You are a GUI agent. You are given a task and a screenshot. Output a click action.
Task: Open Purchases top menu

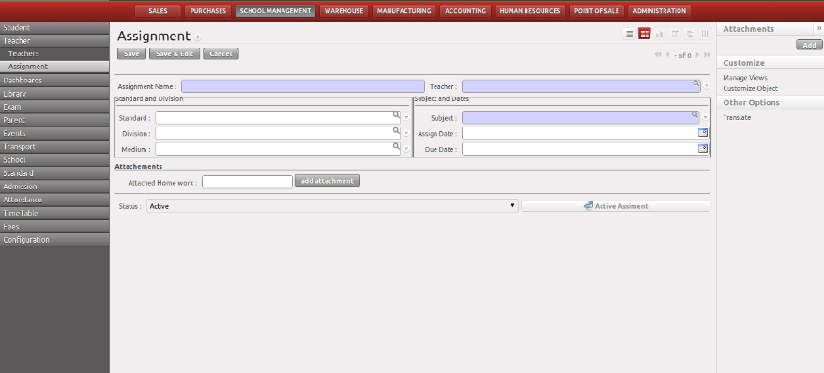click(208, 11)
